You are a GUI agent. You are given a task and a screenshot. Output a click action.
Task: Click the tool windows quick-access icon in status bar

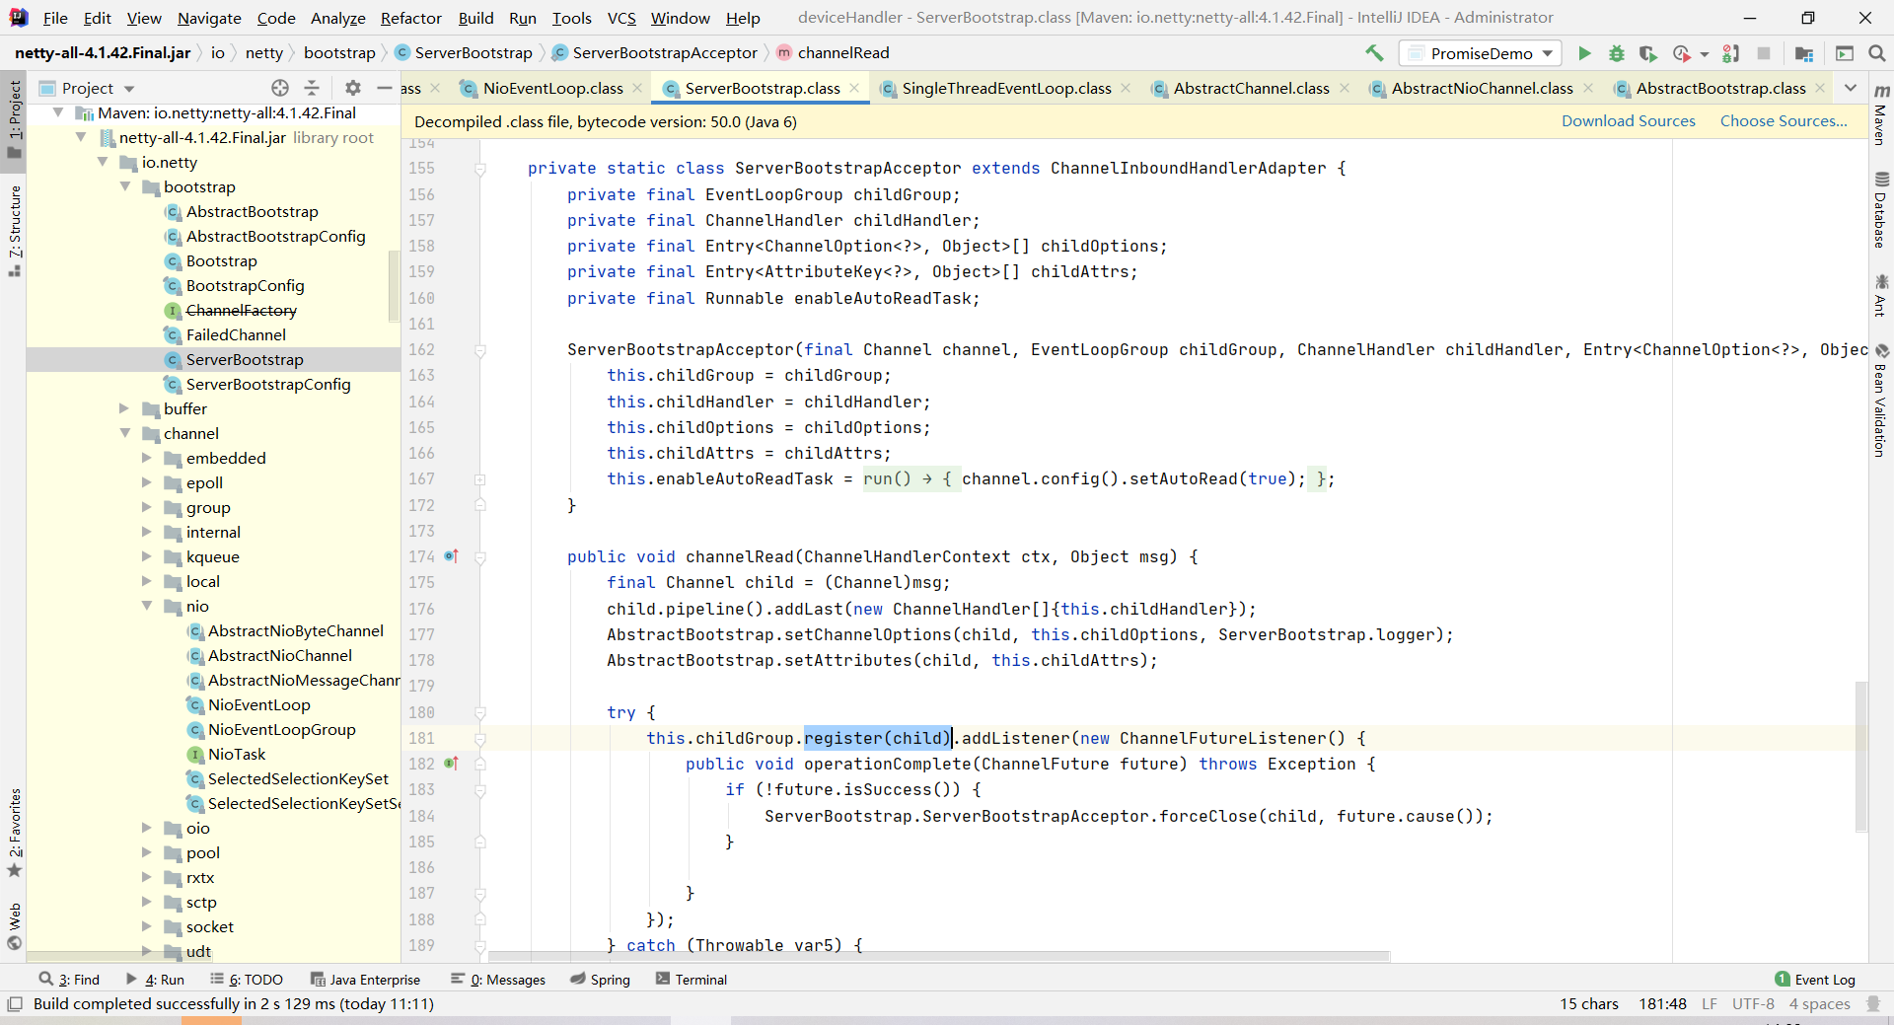(14, 1004)
